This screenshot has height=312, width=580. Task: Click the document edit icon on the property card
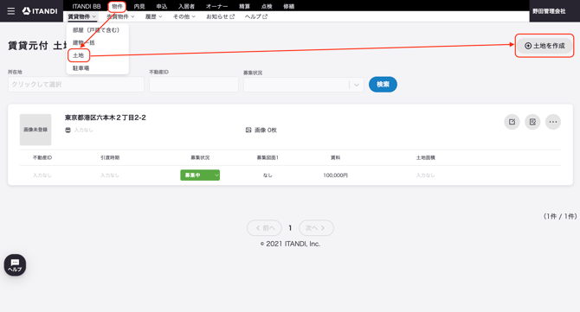coord(532,122)
